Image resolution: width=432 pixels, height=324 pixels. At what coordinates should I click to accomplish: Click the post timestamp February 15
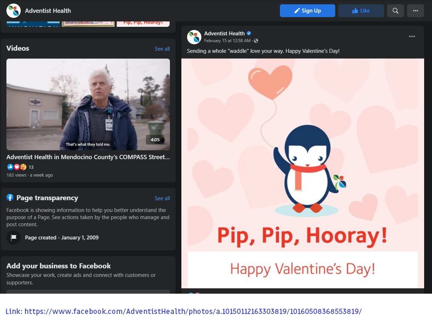(x=228, y=41)
